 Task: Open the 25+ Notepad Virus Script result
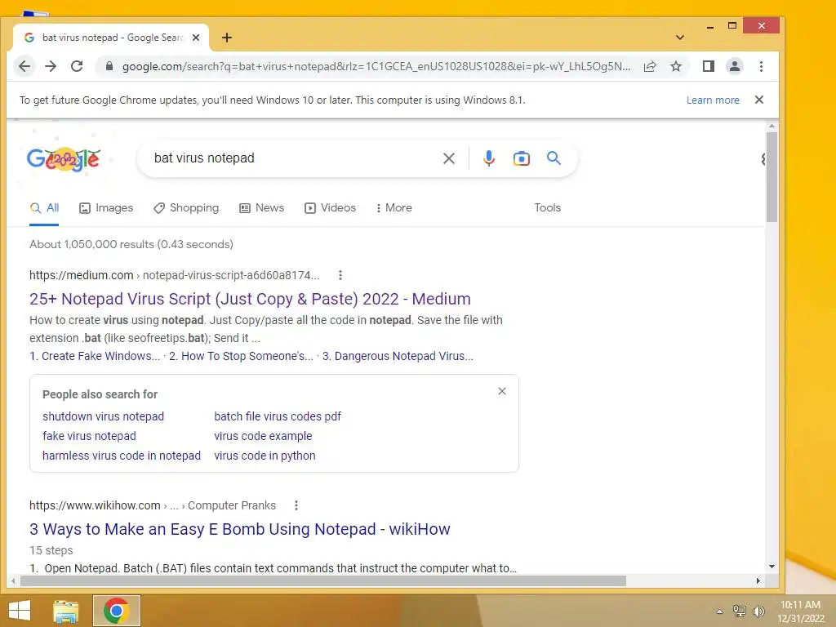coord(250,299)
